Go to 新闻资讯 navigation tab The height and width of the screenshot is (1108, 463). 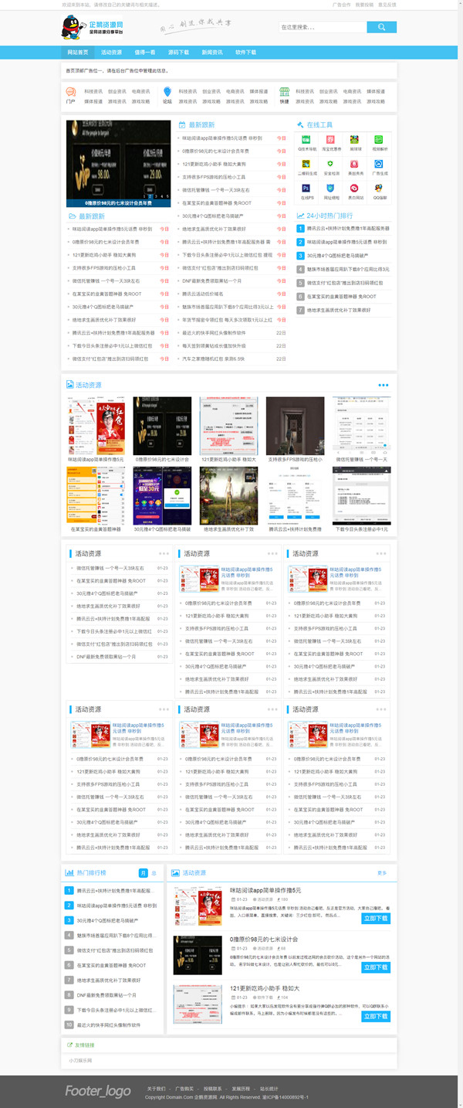pos(212,53)
